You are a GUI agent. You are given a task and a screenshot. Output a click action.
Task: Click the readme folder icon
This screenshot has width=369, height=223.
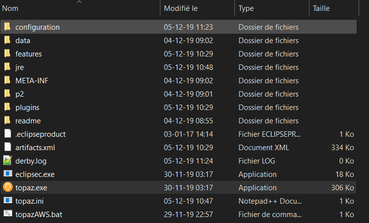click(7, 120)
